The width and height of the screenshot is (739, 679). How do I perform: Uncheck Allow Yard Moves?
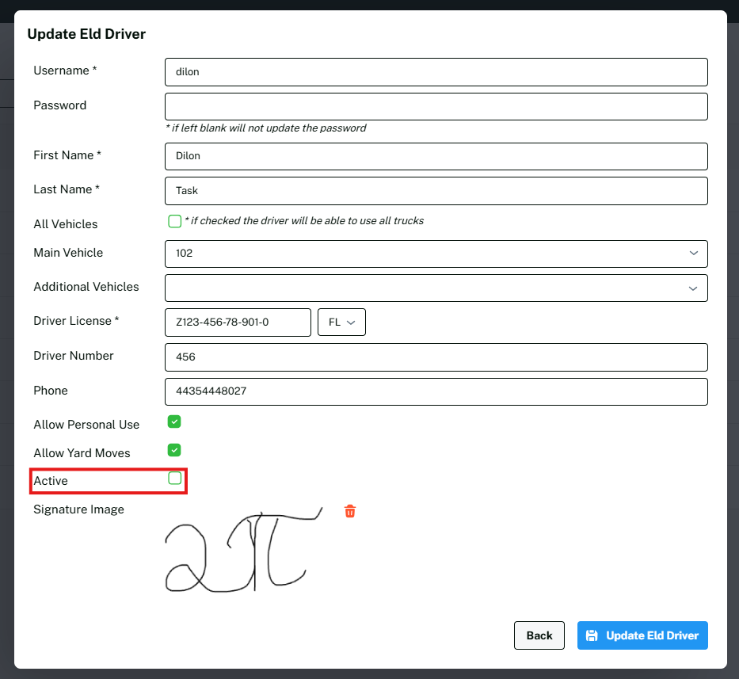(174, 450)
